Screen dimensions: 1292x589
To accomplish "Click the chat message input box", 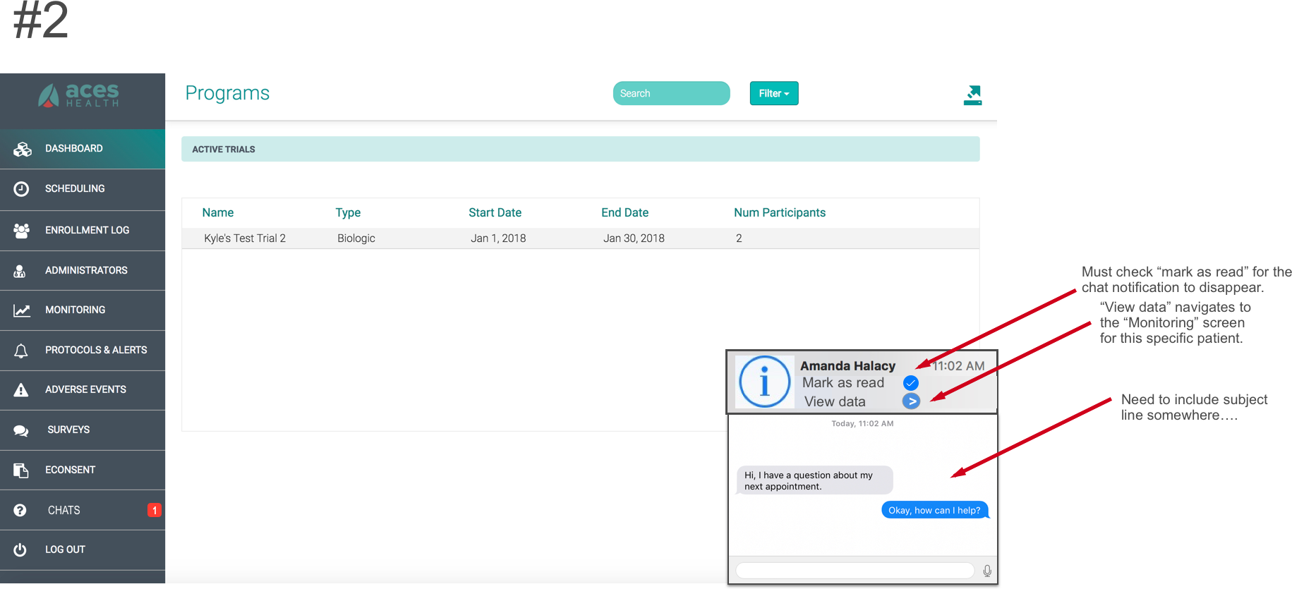I will (x=855, y=571).
